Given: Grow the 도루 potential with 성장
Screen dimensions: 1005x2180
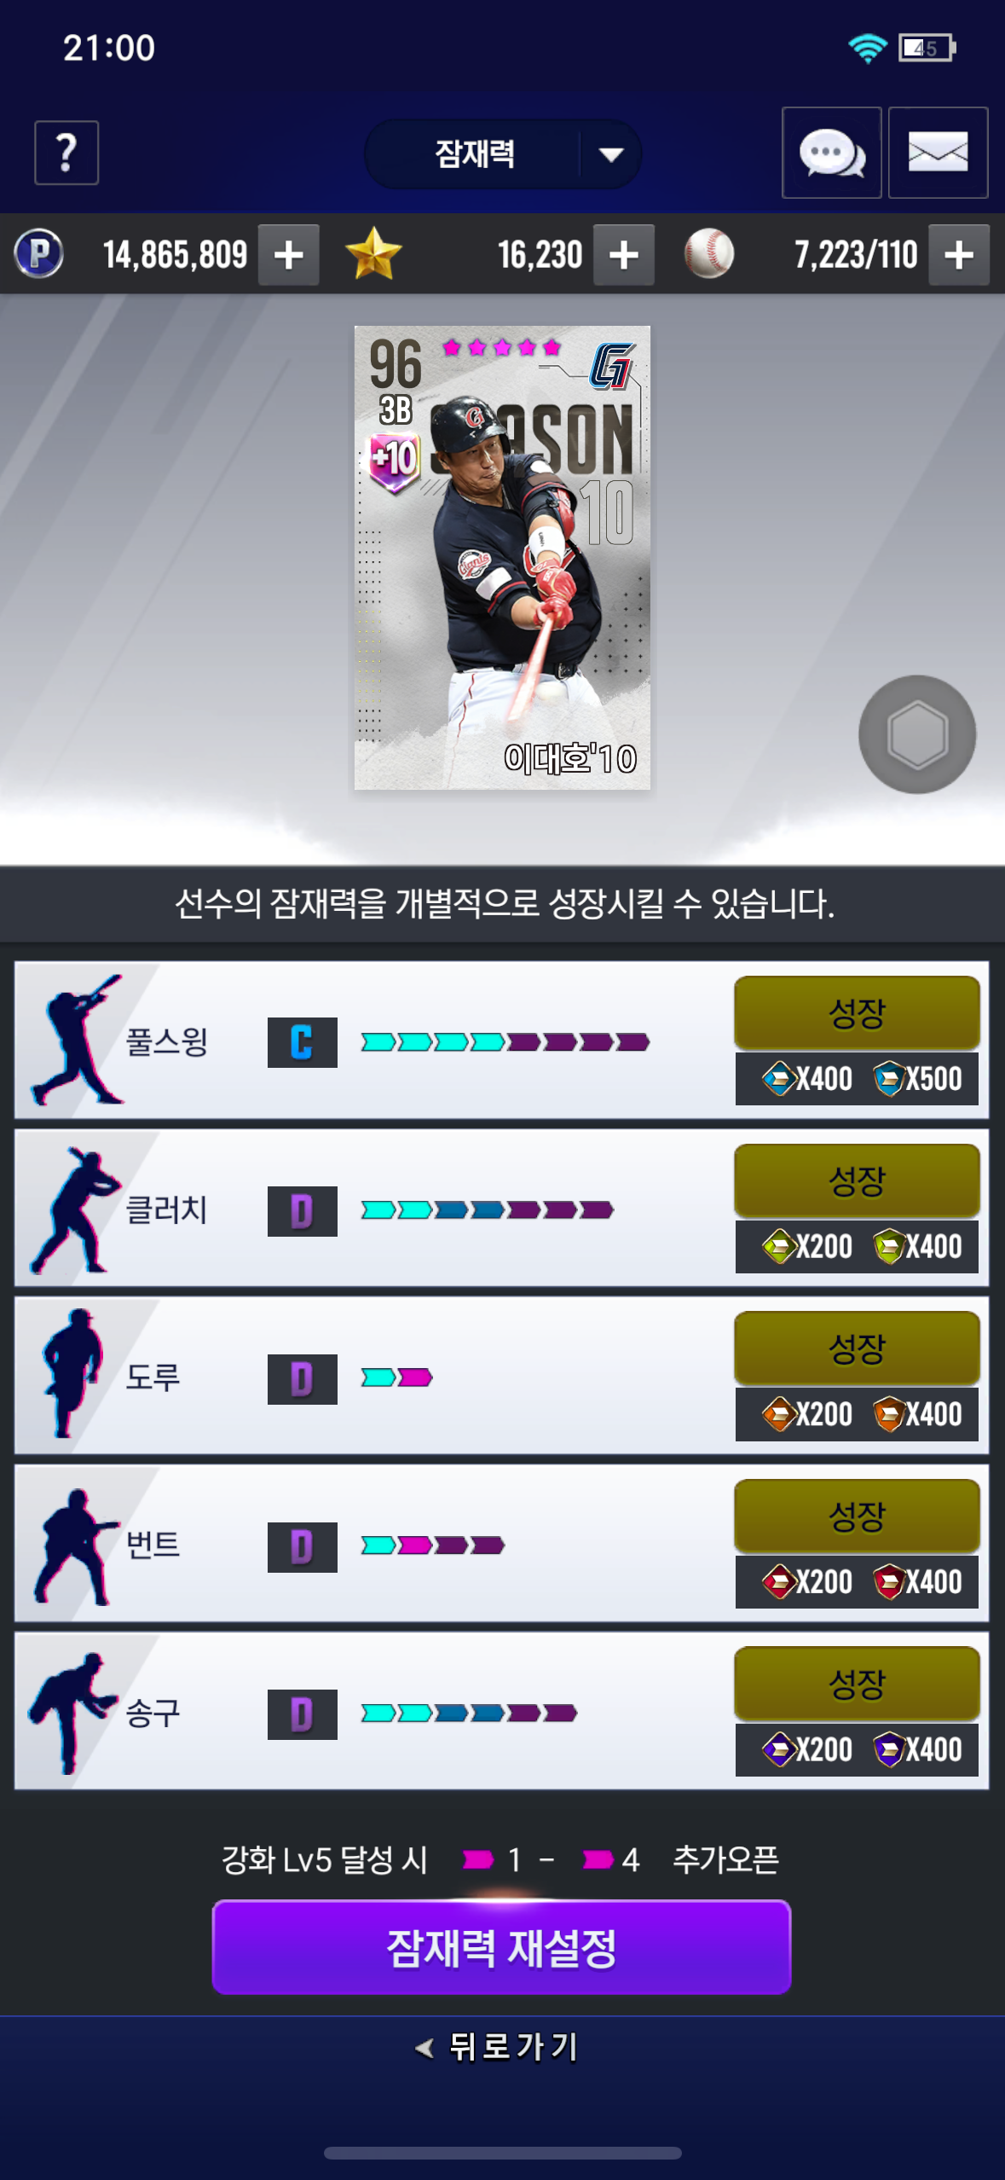Looking at the screenshot, I should coord(857,1348).
